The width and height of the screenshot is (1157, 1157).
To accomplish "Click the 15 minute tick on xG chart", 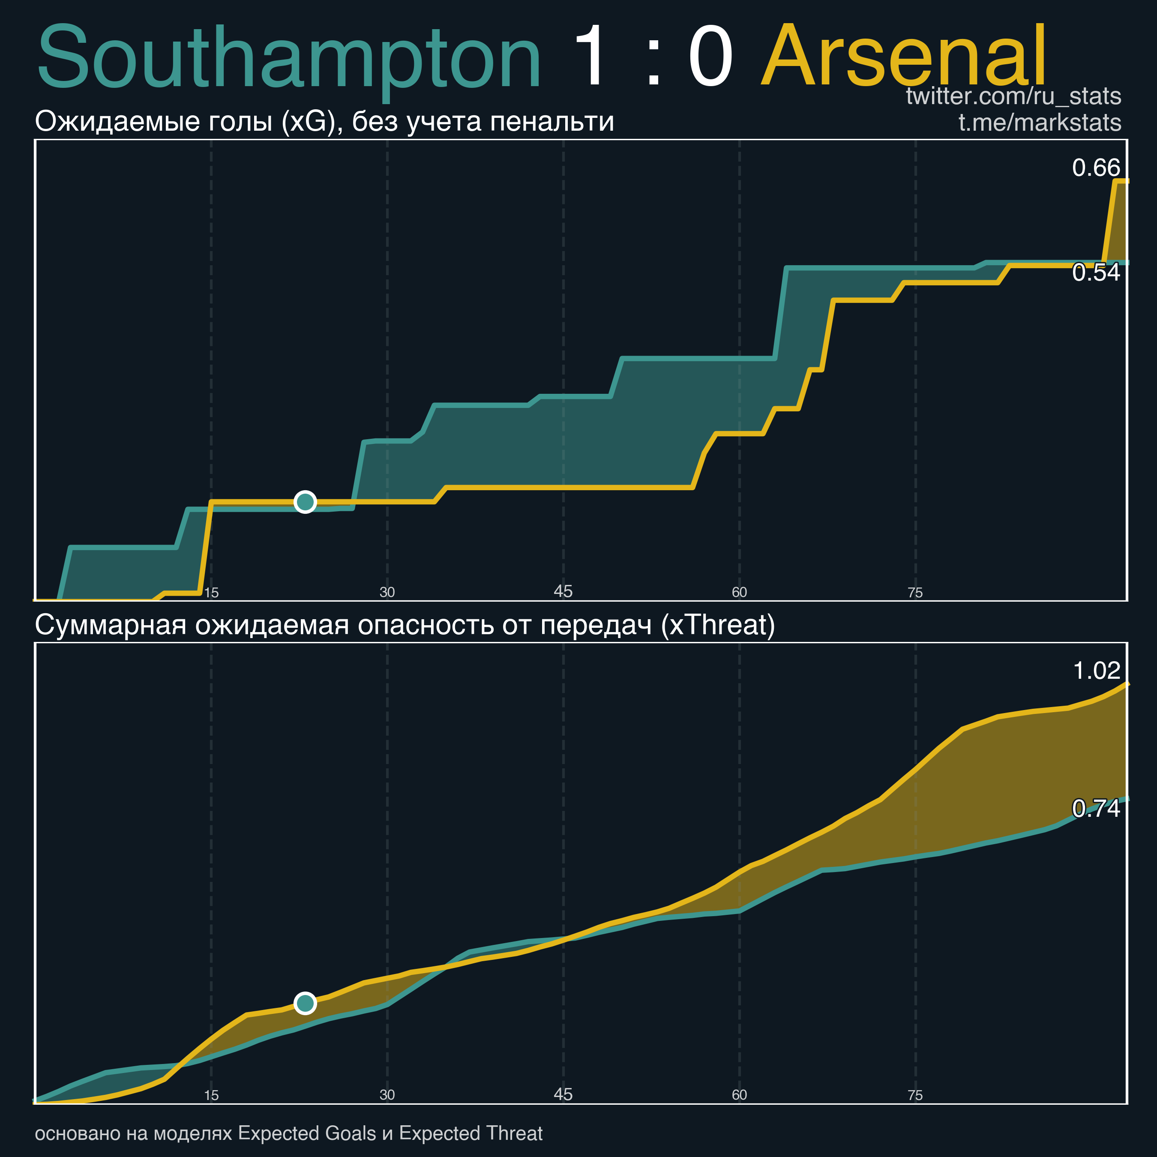I will 211,593.
